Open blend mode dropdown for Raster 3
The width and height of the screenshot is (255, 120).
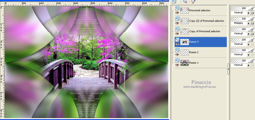point(248,44)
